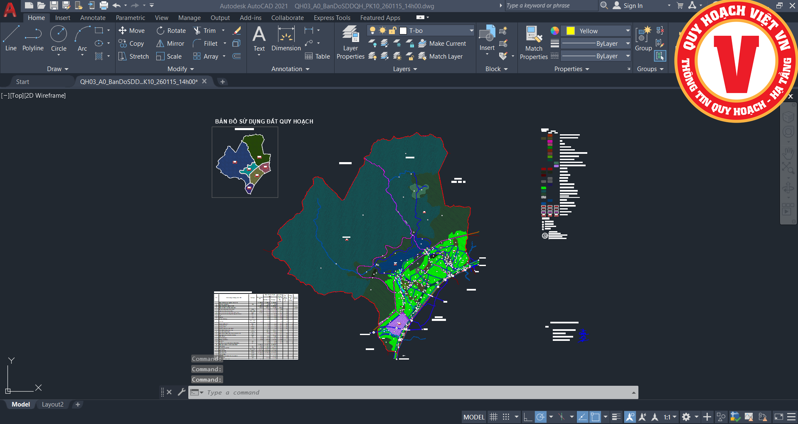Toggle polar tracking in status bar
The width and height of the screenshot is (798, 424).
point(540,417)
